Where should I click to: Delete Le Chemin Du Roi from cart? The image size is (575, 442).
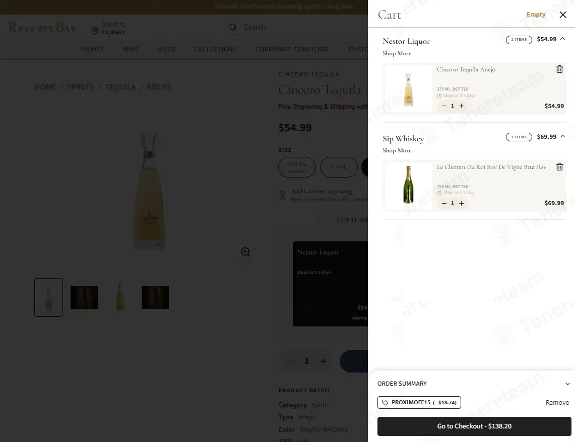pyautogui.click(x=559, y=167)
